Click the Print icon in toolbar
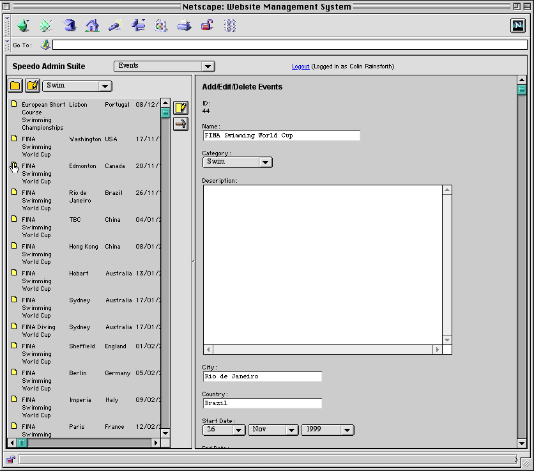Image resolution: width=534 pixels, height=471 pixels. pyautogui.click(x=184, y=26)
